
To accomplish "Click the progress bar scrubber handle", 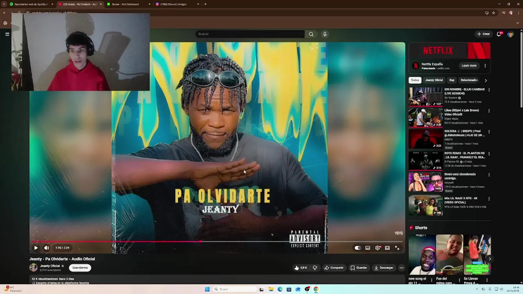I will (200, 241).
